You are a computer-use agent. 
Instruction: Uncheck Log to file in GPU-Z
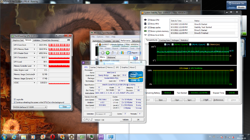coord(15,100)
